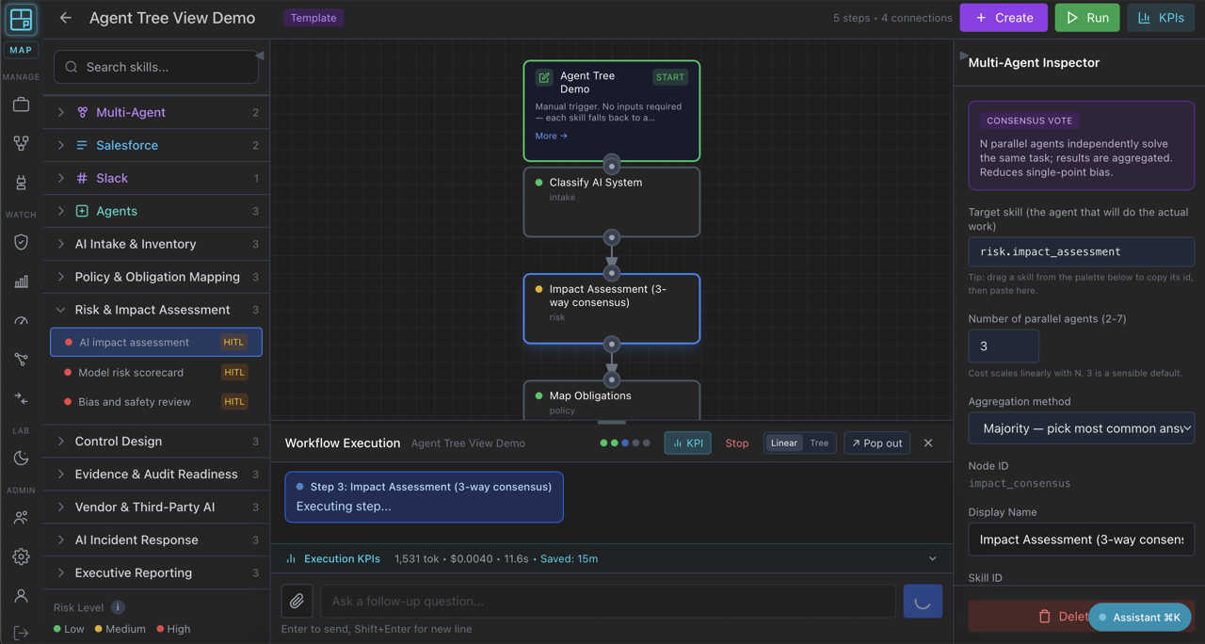Screen dimensions: 1205x644
Task: Go back using the left arrow
Action: click(x=65, y=18)
